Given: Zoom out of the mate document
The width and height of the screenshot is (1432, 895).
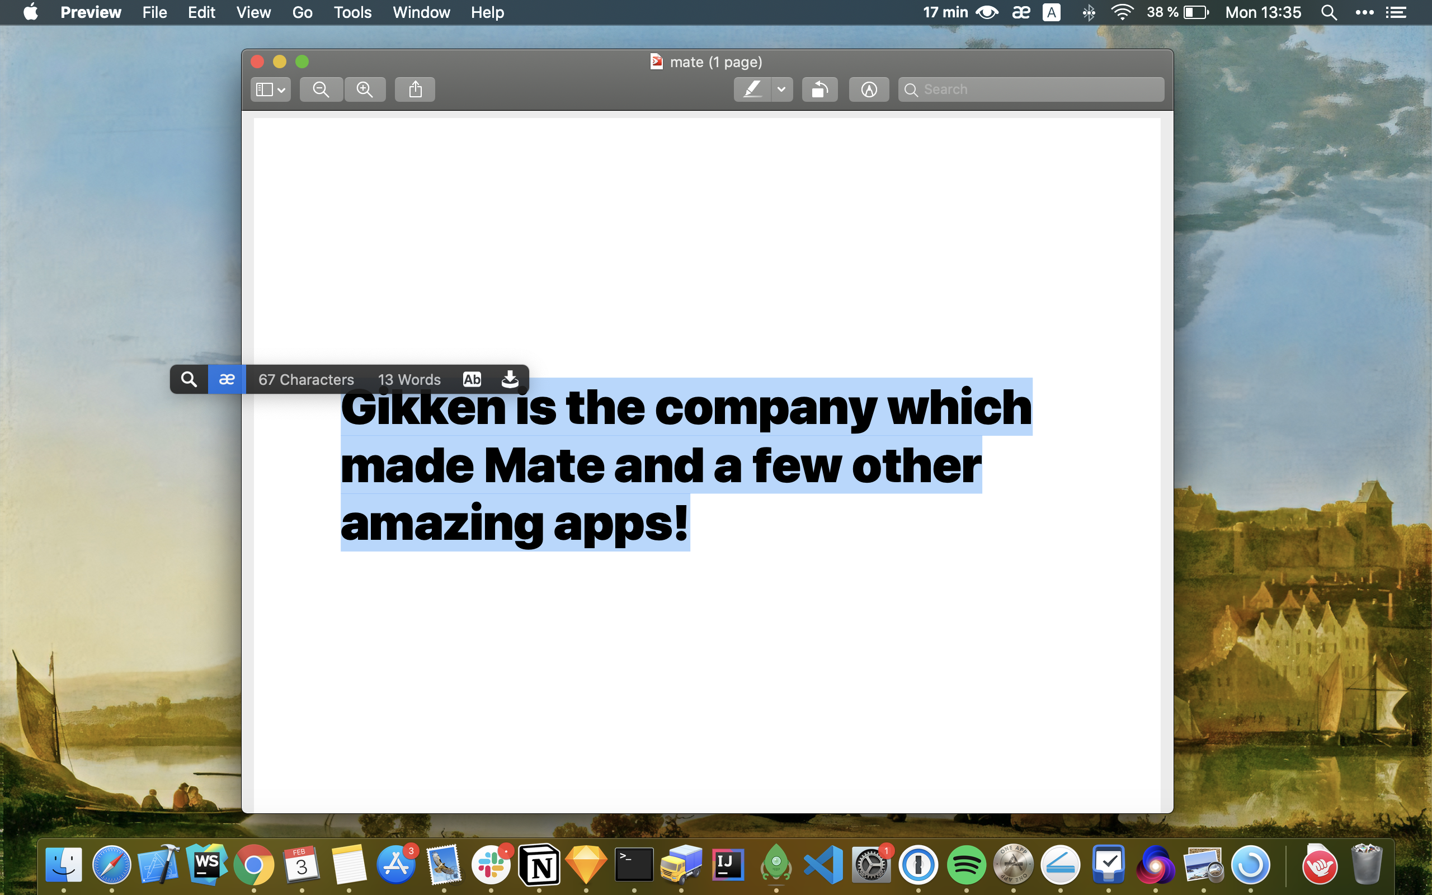Looking at the screenshot, I should tap(321, 89).
